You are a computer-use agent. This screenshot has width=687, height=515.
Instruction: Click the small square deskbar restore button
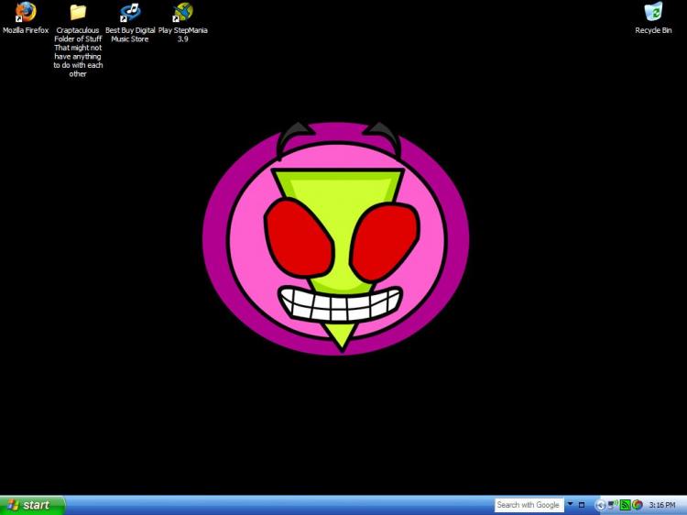coord(582,505)
